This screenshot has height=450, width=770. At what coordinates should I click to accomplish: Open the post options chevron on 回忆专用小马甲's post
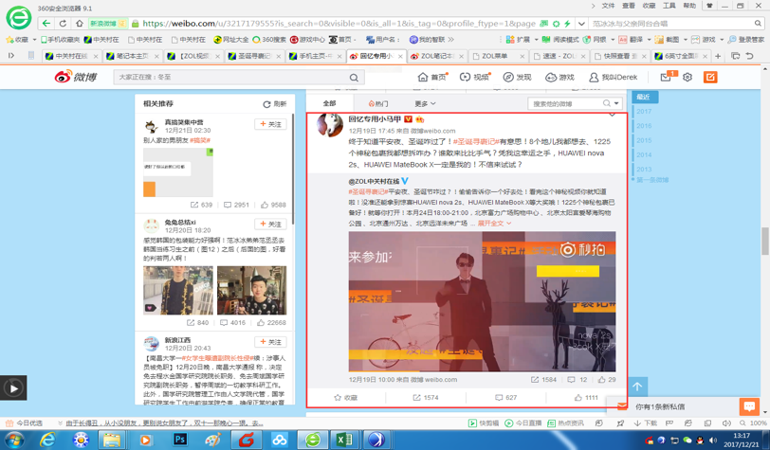[612, 115]
